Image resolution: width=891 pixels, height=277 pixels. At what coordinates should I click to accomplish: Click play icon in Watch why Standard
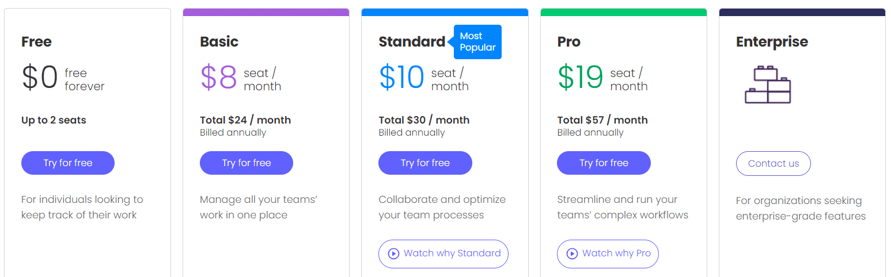coord(393,253)
